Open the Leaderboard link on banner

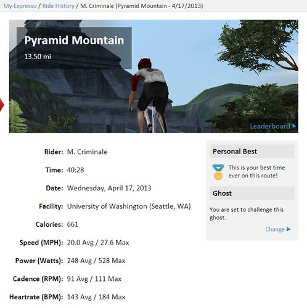pyautogui.click(x=270, y=126)
